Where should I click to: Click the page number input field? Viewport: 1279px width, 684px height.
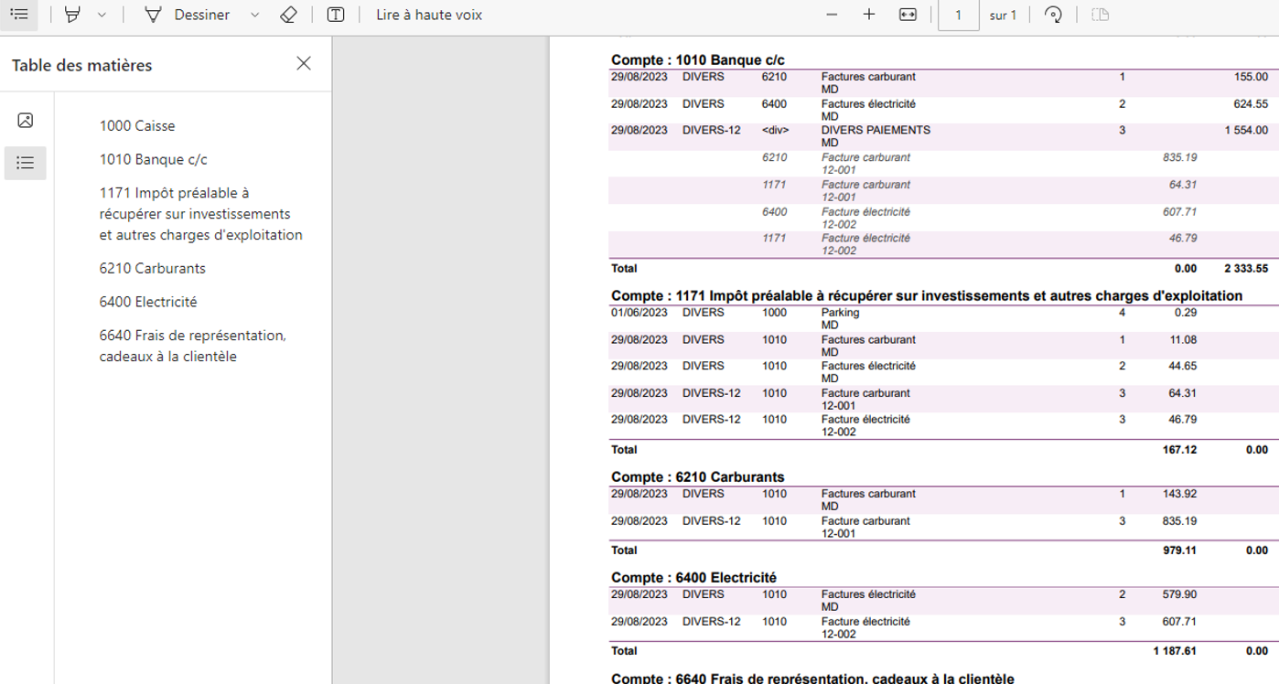(958, 15)
